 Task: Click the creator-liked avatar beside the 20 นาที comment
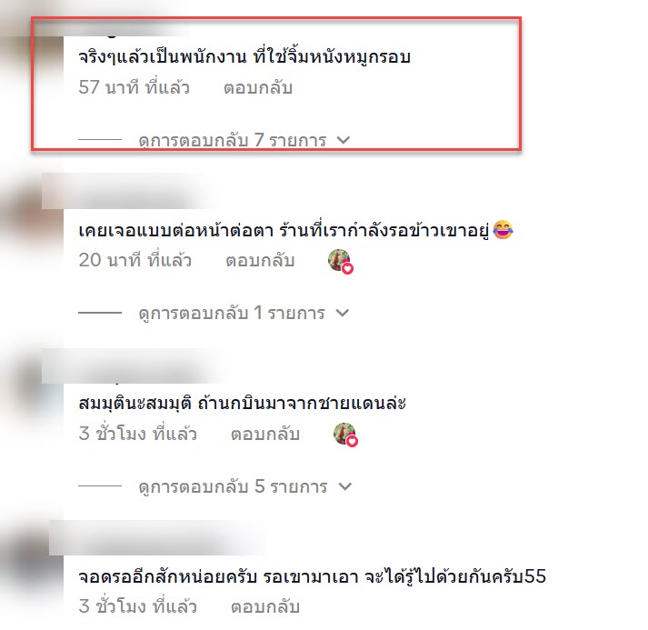[341, 261]
